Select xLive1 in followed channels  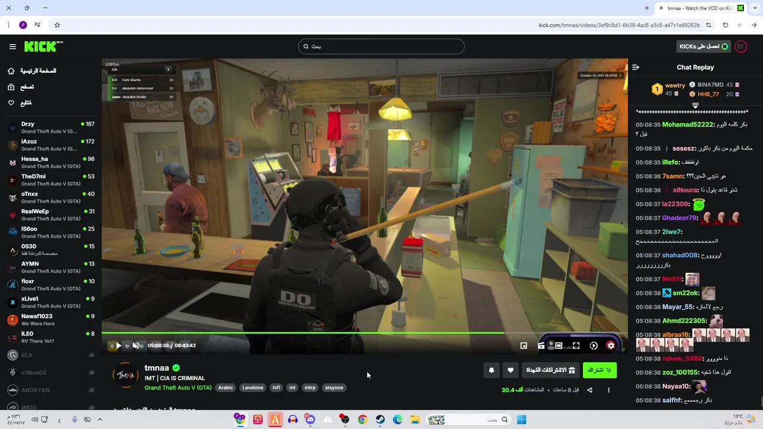pyautogui.click(x=51, y=302)
